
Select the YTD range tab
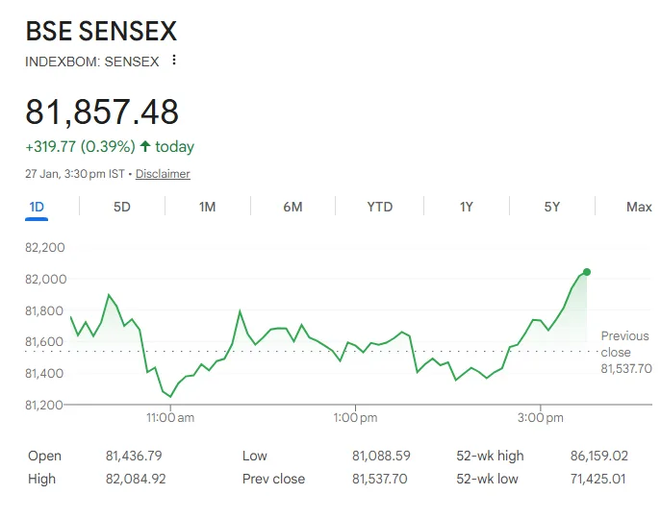(x=380, y=207)
